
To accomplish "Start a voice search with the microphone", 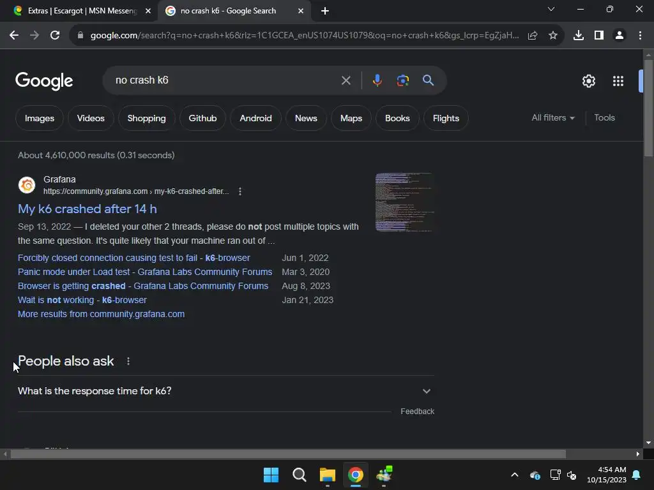I will 377,80.
